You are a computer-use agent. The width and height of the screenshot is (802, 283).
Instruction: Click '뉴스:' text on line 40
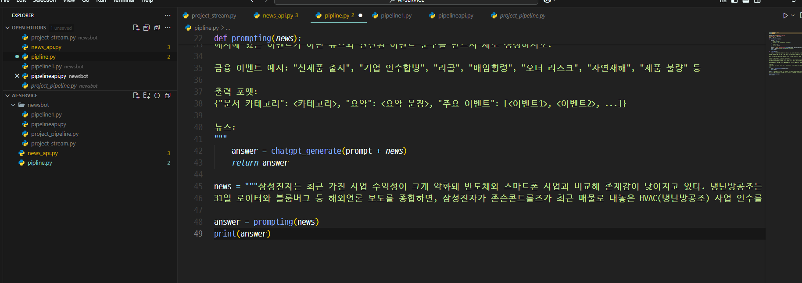pos(225,127)
